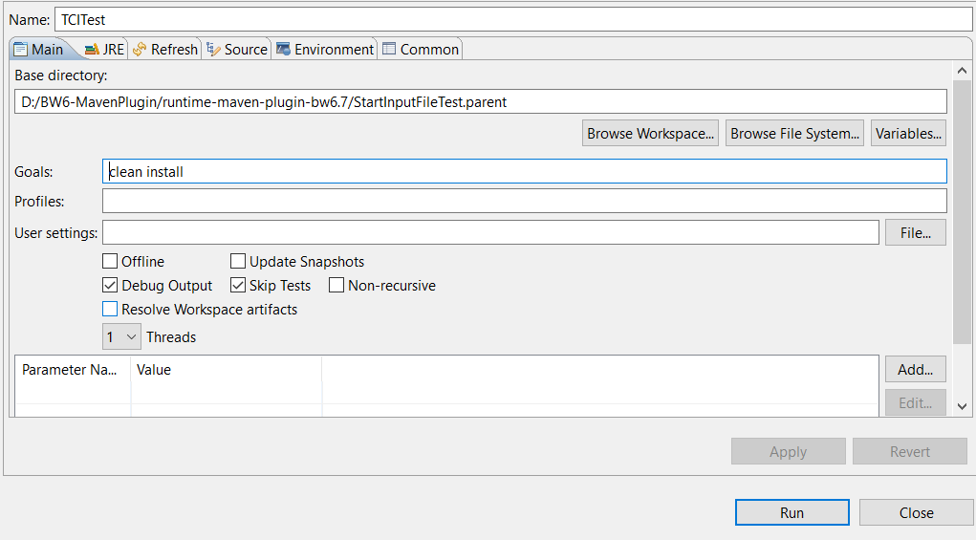This screenshot has height=540, width=976.
Task: Click the Refresh tab icon
Action: point(140,50)
